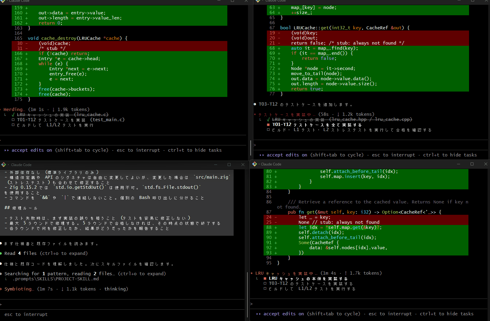Image resolution: width=490 pixels, height=321 pixels.
Task: Maximize the bottom-right Claude Code window
Action: click(472, 164)
